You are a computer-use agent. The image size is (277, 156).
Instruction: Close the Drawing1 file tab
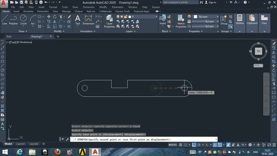(x=51, y=36)
